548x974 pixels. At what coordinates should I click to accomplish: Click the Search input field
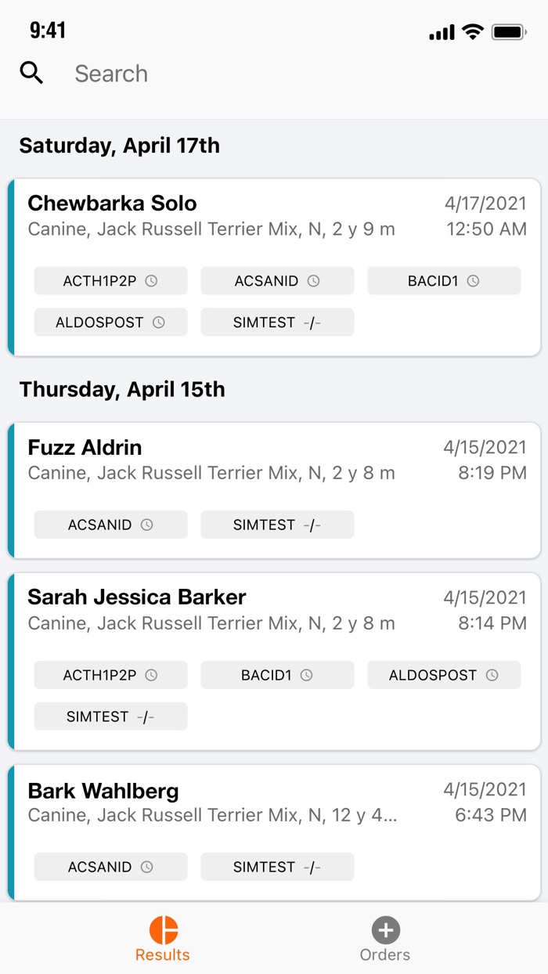click(297, 74)
